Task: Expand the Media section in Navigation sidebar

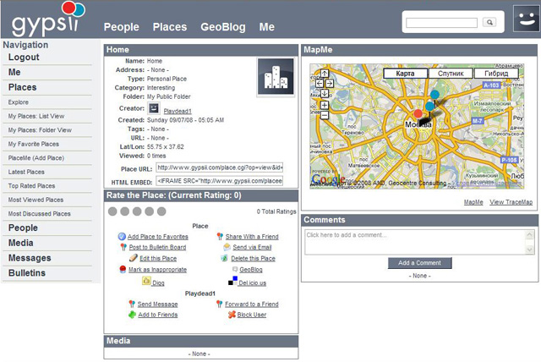Action: 22,243
